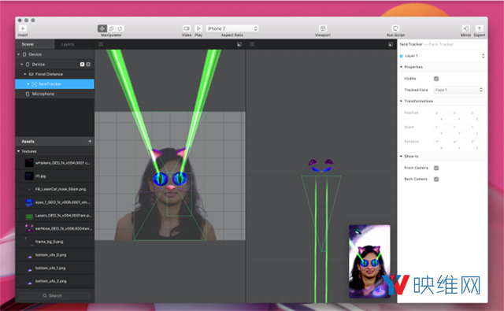504x311 pixels.
Task: Select the laser cat face in left viewport
Action: 170,179
